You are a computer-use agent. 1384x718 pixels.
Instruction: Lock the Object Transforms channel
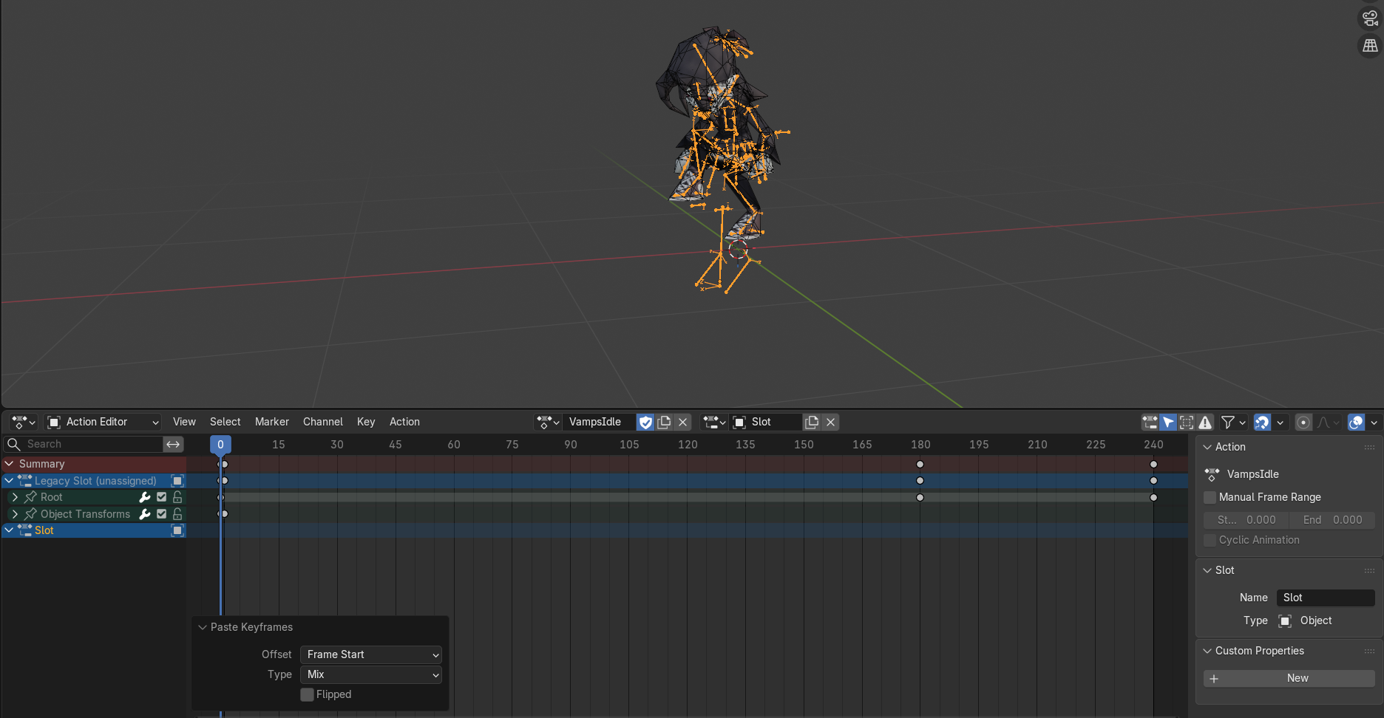[x=177, y=514]
